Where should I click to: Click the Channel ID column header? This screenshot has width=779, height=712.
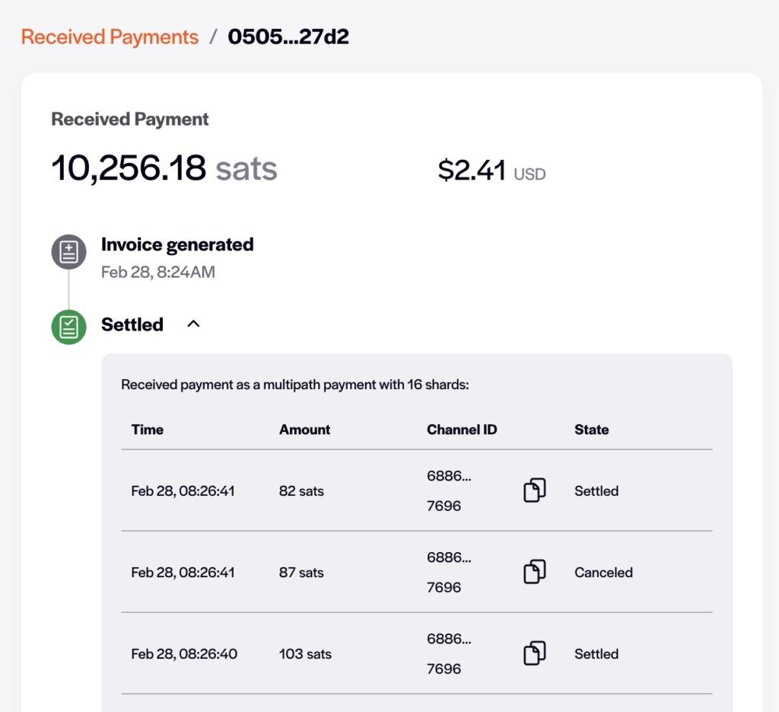pyautogui.click(x=462, y=429)
